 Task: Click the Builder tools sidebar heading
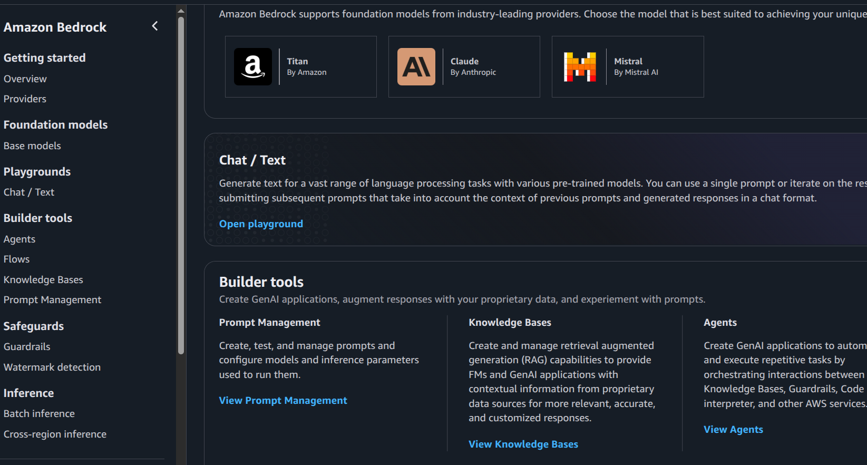[38, 218]
